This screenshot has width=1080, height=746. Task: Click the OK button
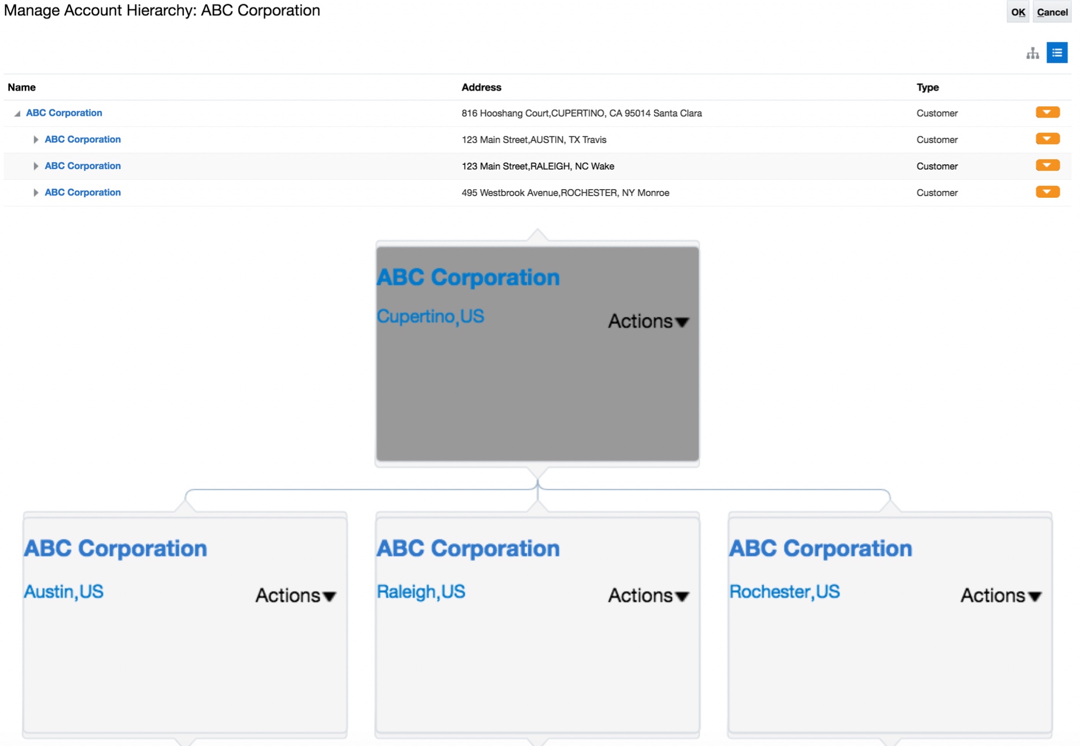coord(1018,12)
